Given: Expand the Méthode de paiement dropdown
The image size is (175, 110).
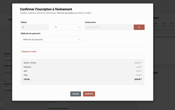Looking at the screenshot, I should [51, 40].
